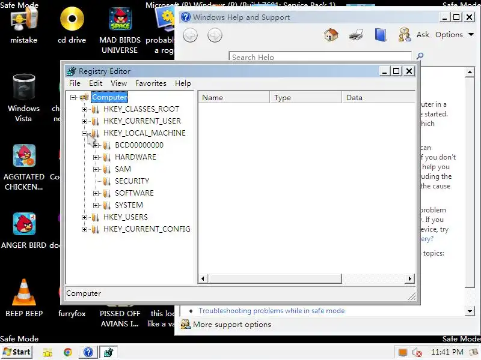Viewport: 481px width, 360px height.
Task: Open Browse Help book icon
Action: click(x=381, y=35)
